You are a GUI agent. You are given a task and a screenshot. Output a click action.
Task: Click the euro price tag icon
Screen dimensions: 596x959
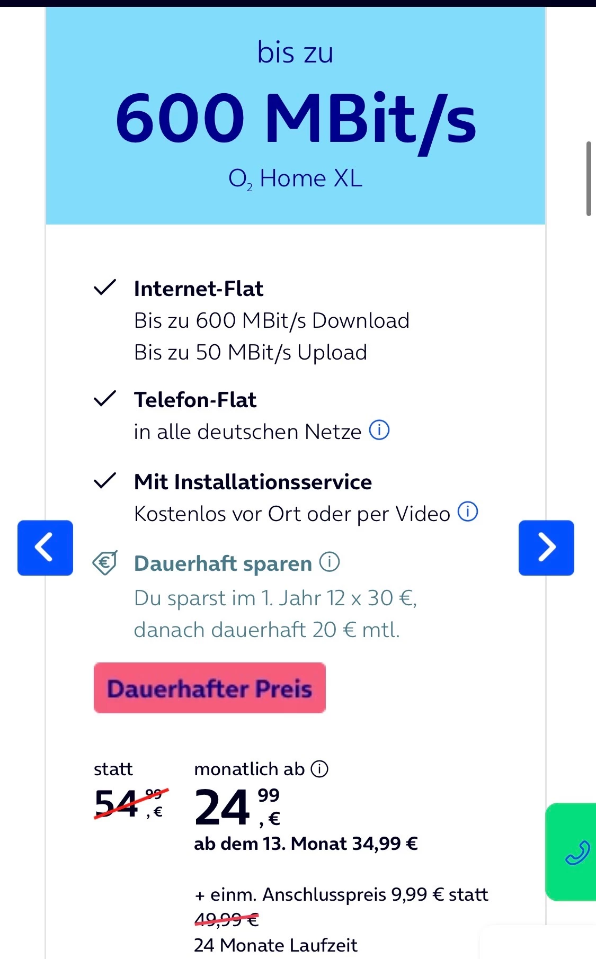[105, 563]
